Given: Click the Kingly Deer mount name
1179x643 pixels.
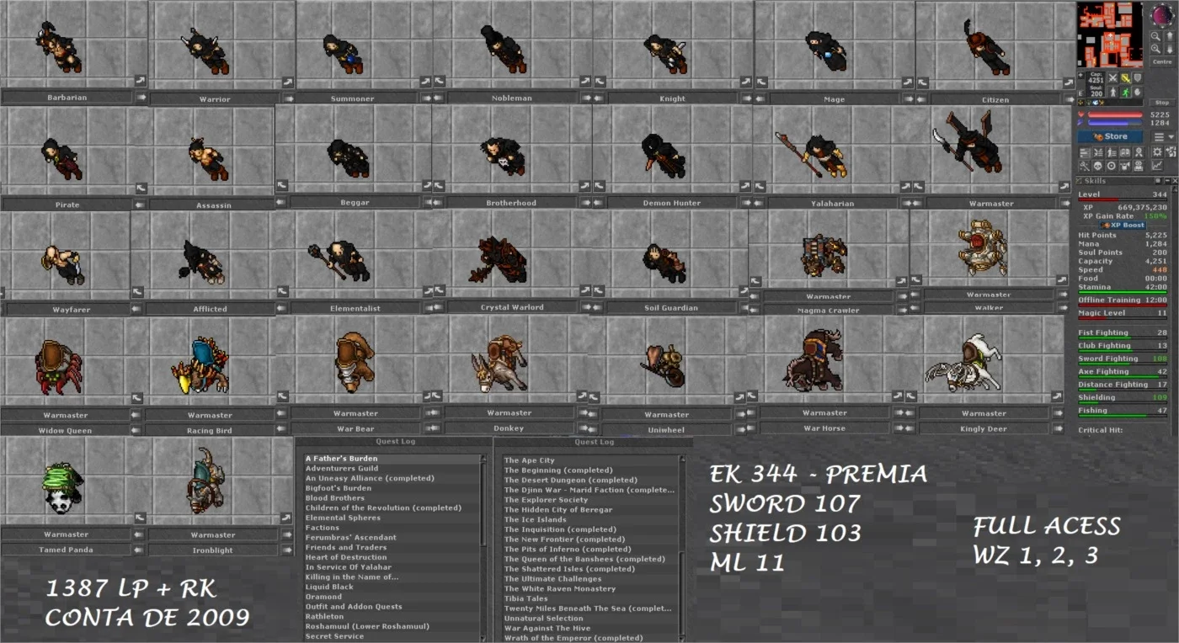Looking at the screenshot, I should [984, 429].
